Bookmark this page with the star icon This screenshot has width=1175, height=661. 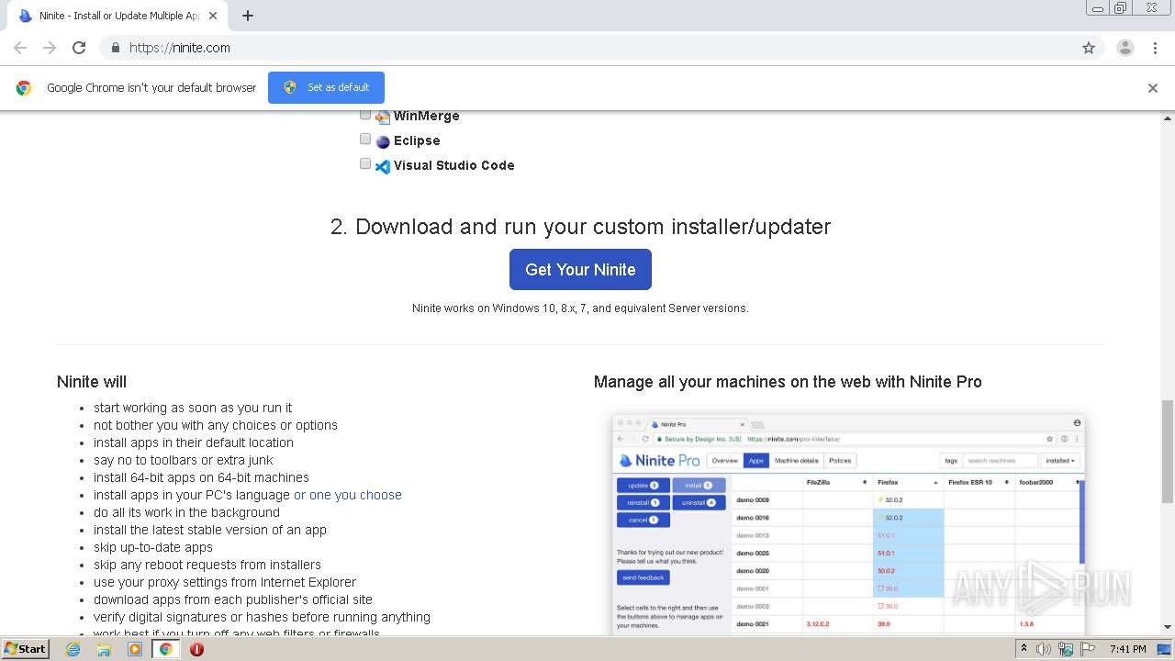[x=1089, y=48]
